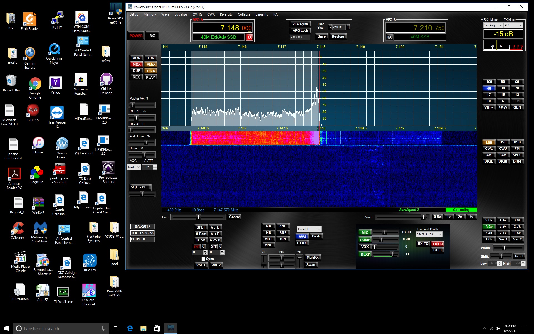Increase the RIT offset stepper
This screenshot has height=334, width=534.
(205, 251)
